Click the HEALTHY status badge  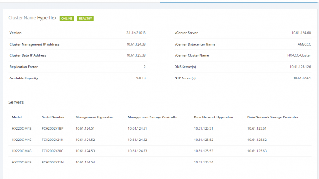[x=85, y=18]
